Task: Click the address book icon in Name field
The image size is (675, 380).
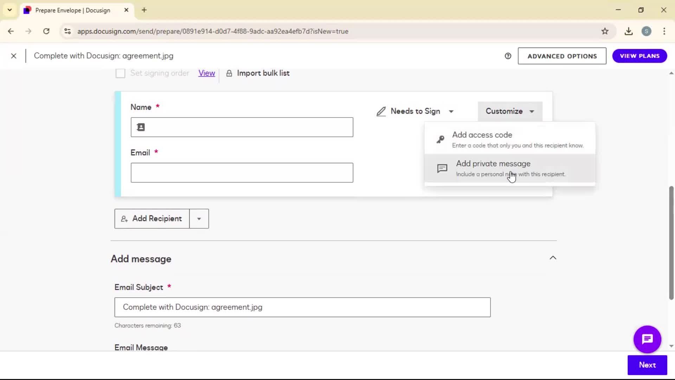Action: click(141, 127)
